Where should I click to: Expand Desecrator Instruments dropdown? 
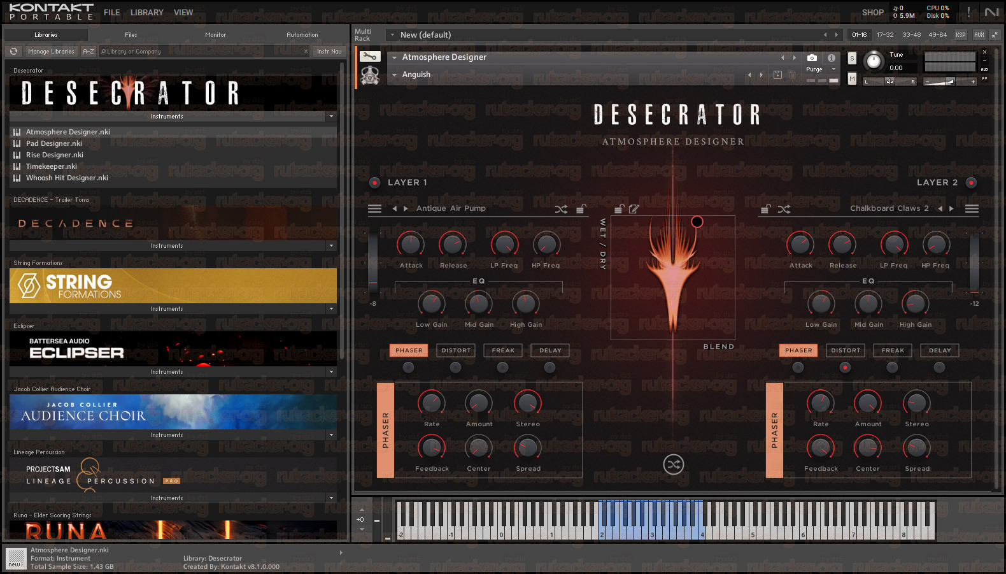pyautogui.click(x=331, y=117)
